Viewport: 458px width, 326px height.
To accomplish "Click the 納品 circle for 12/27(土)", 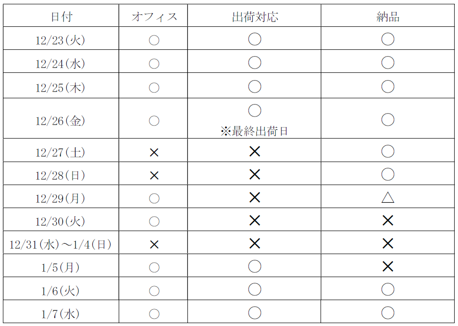I will click(x=387, y=152).
